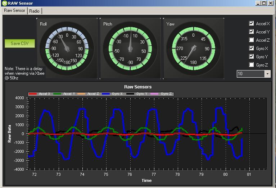Click the RAW Sensor app icon in title bar
The height and width of the screenshot is (188, 276).
click(4, 3)
